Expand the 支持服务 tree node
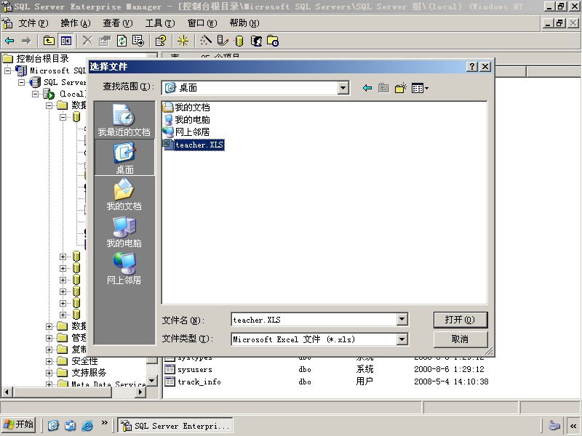Viewport: 582px width, 436px height. coord(49,373)
